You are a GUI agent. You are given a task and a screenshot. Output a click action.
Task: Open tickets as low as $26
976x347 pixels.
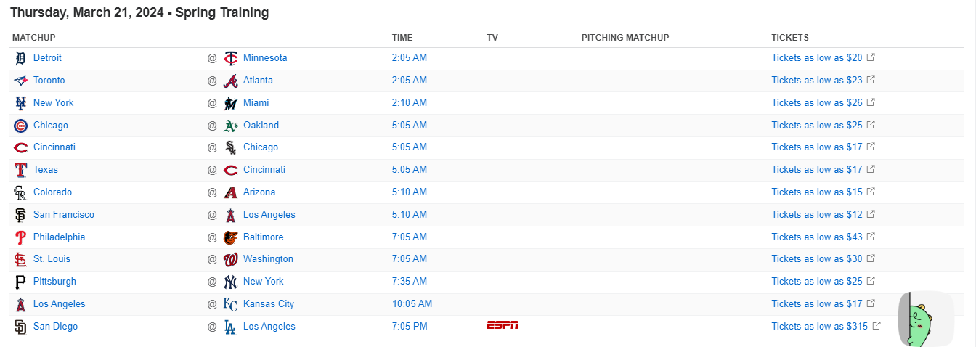[x=823, y=102]
